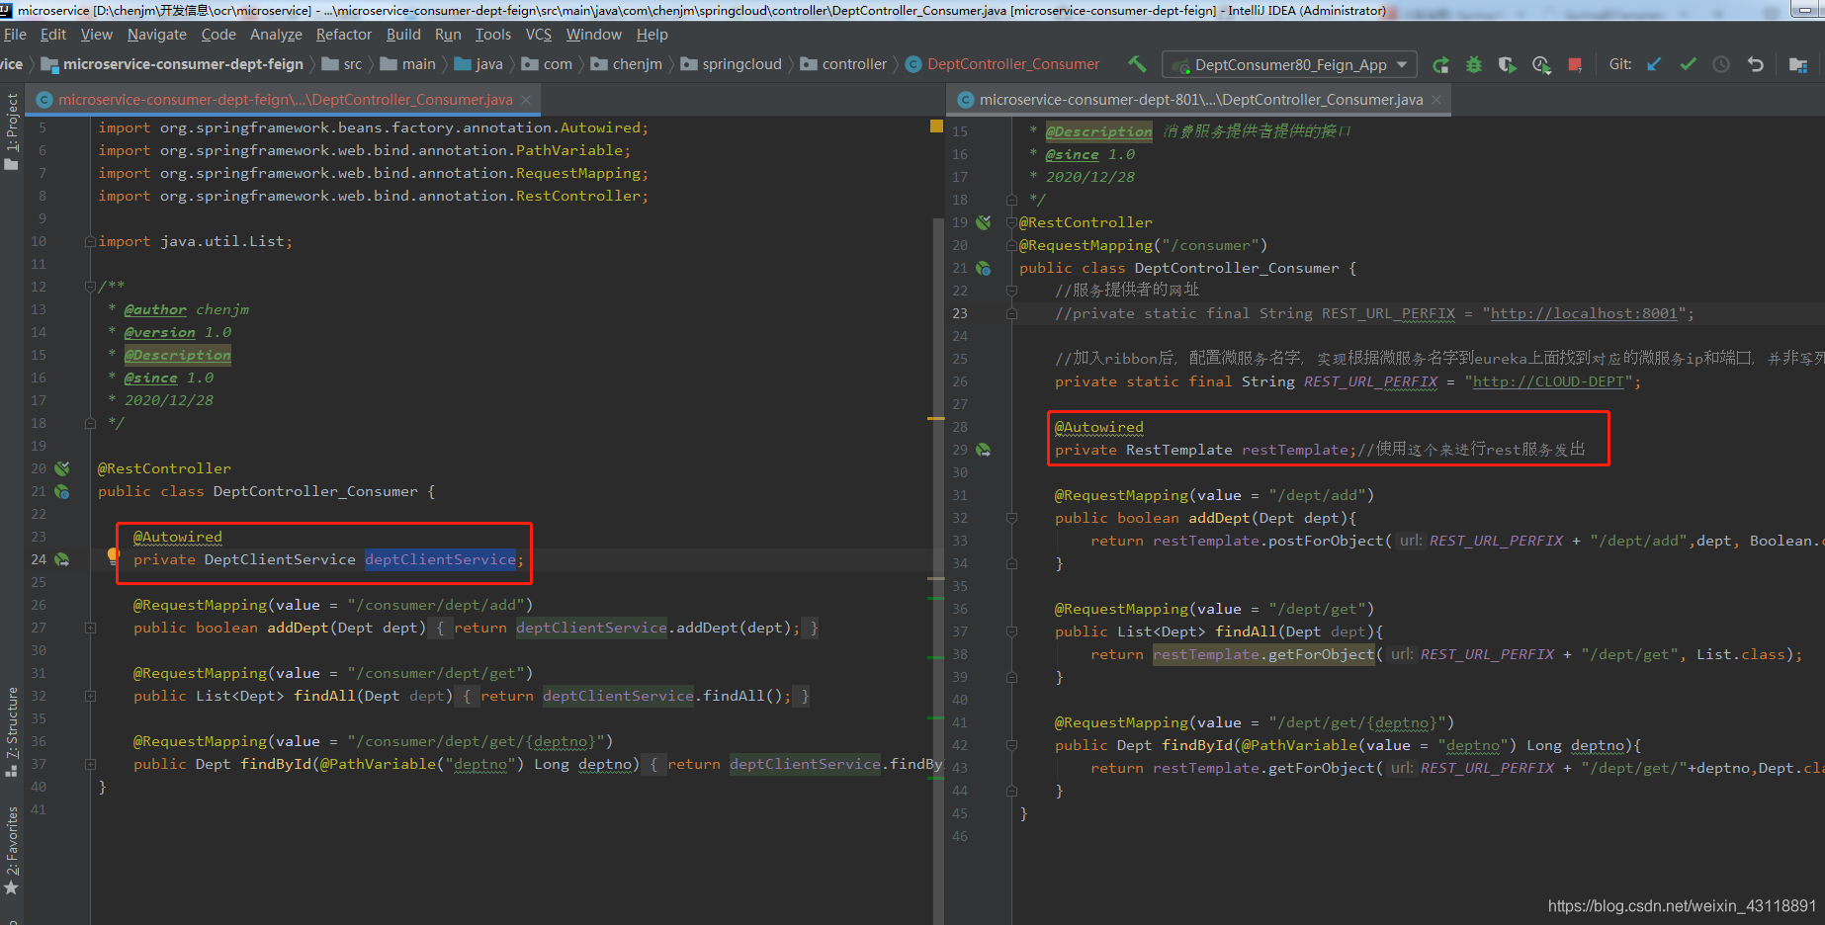Open the Edit menu
Viewport: 1825px width, 925px height.
pyautogui.click(x=53, y=35)
